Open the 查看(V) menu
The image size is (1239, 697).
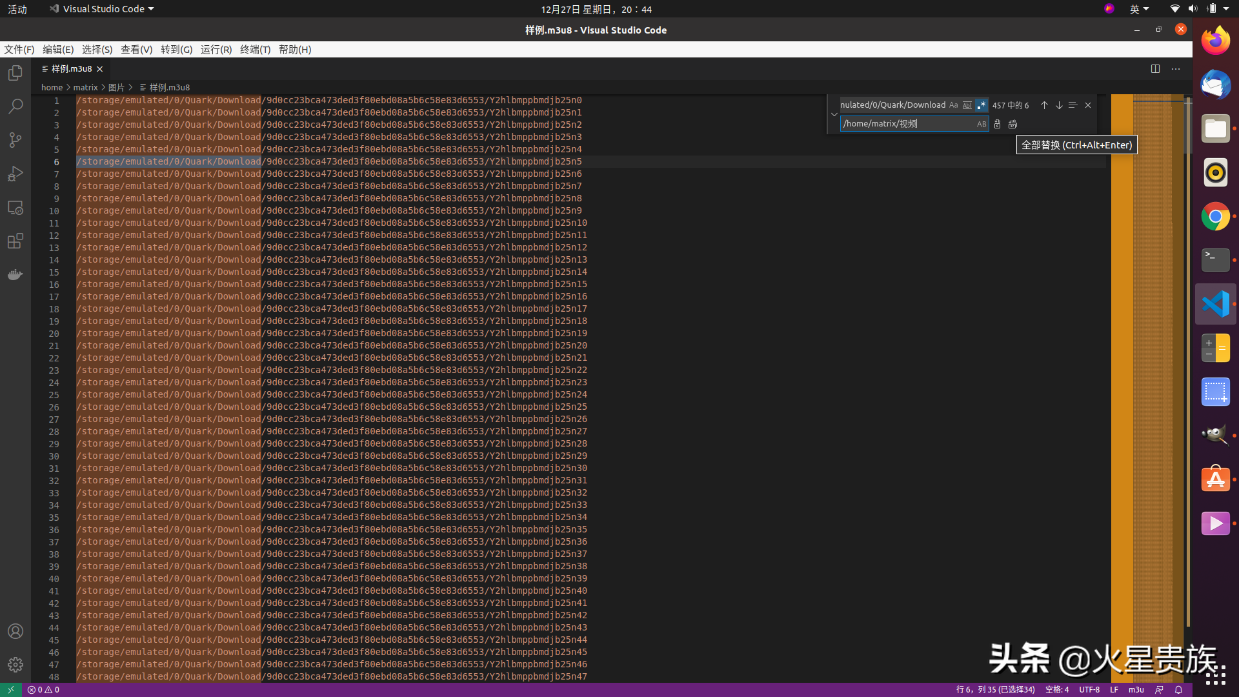(x=137, y=50)
